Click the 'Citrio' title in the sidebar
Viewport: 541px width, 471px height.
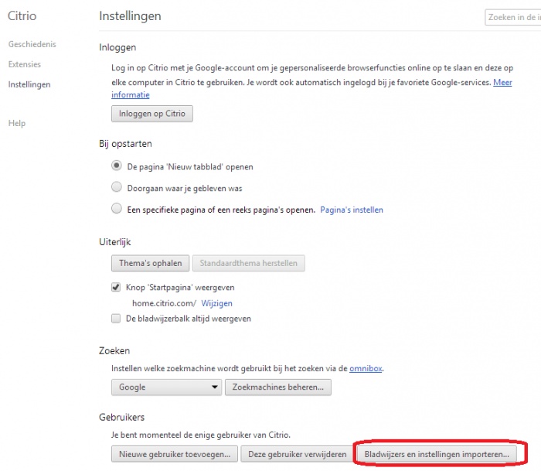click(x=22, y=16)
